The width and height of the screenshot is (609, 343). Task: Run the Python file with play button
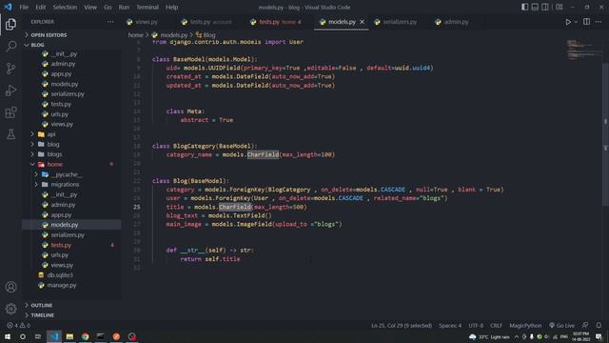(x=568, y=22)
